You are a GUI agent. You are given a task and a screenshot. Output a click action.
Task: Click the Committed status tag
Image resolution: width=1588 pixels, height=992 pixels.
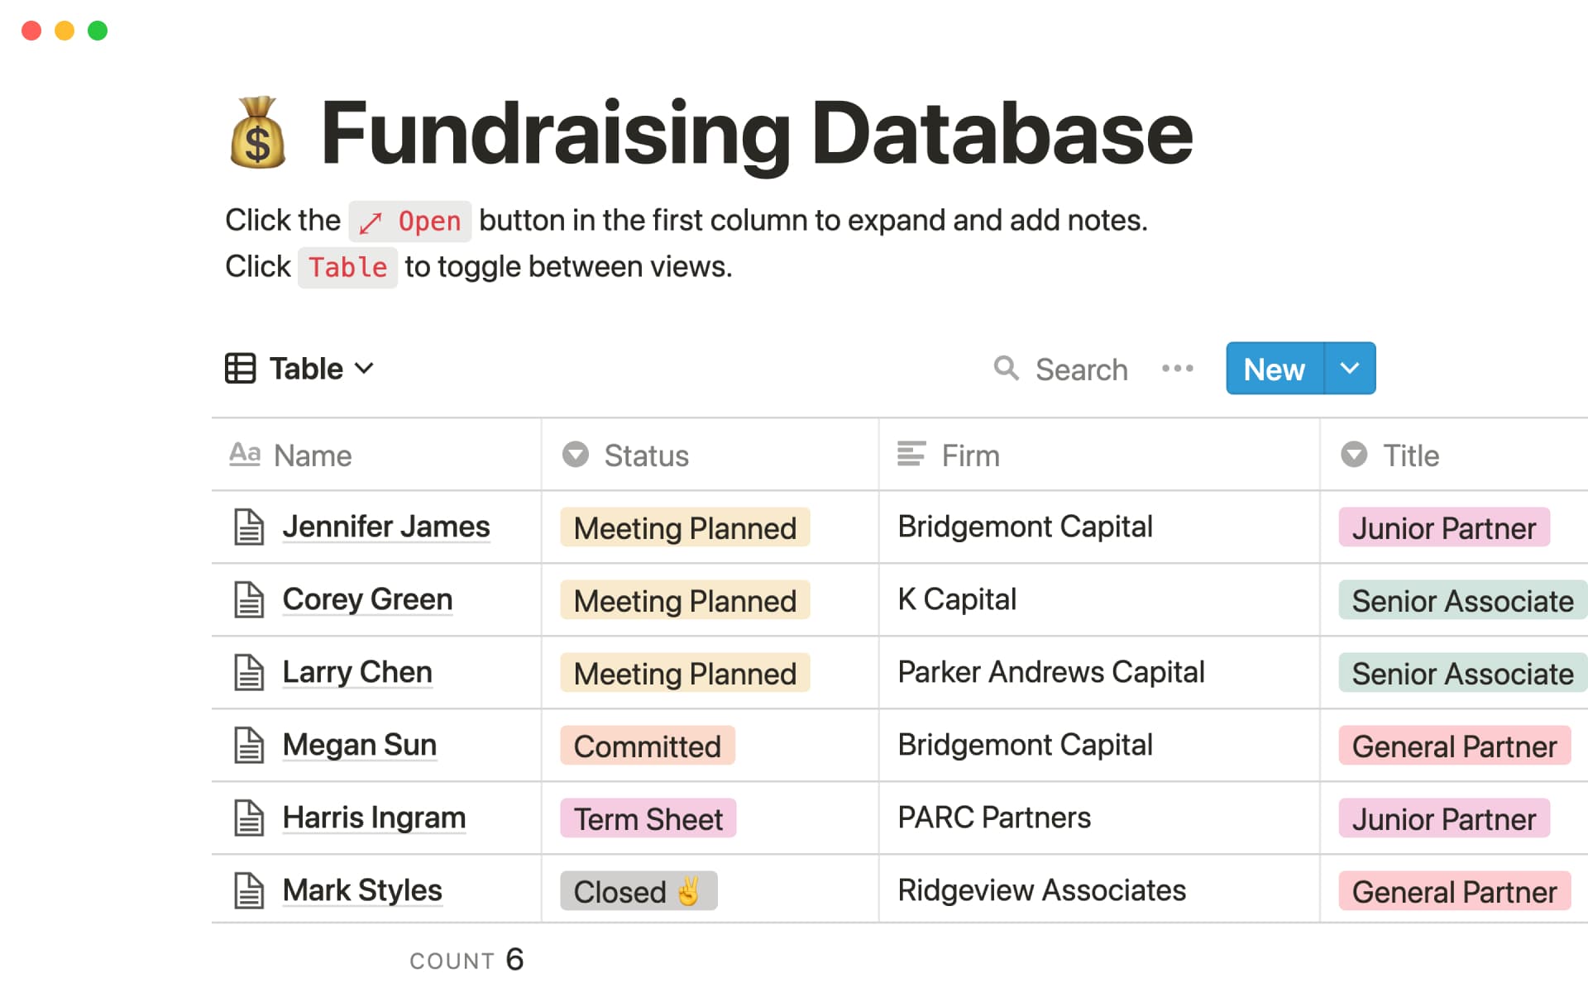pos(647,746)
